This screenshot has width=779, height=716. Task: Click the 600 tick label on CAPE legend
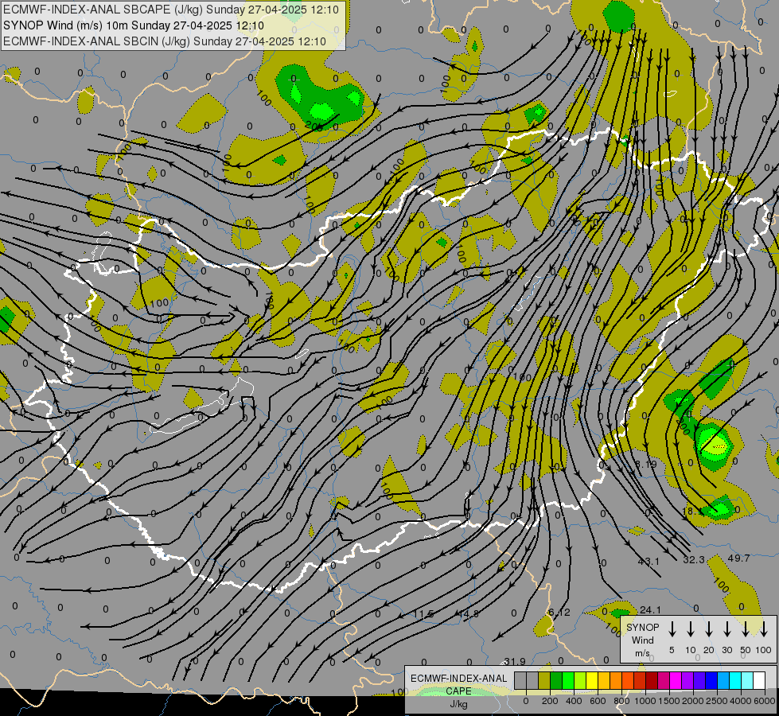[598, 701]
